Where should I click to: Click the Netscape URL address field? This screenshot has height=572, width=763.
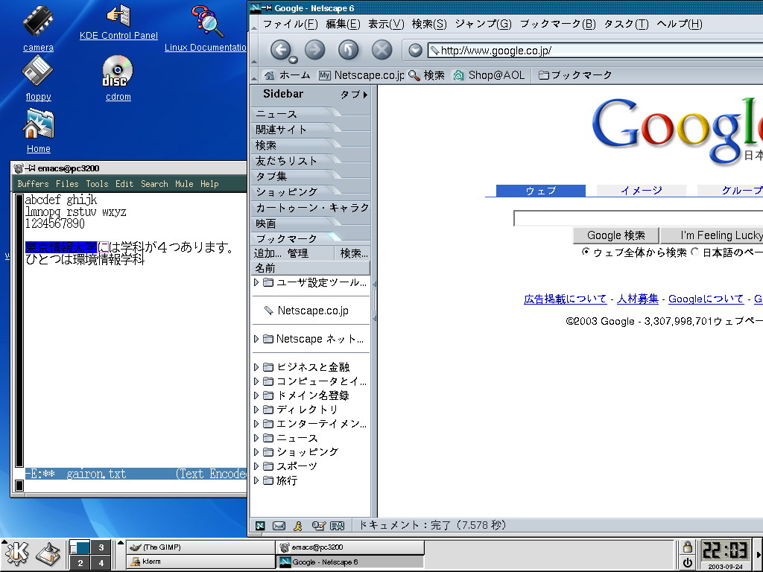[595, 50]
